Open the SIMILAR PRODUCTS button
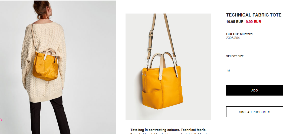The height and width of the screenshot is (134, 283). click(255, 112)
